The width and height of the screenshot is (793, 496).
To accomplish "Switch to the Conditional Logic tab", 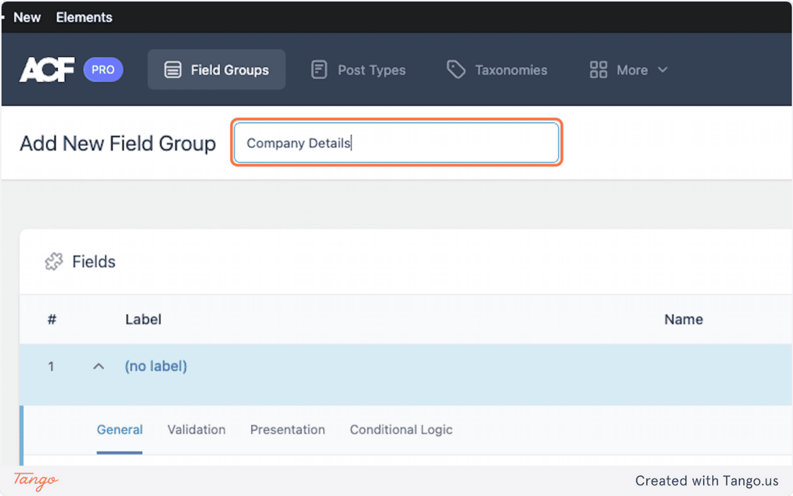I will tap(401, 429).
